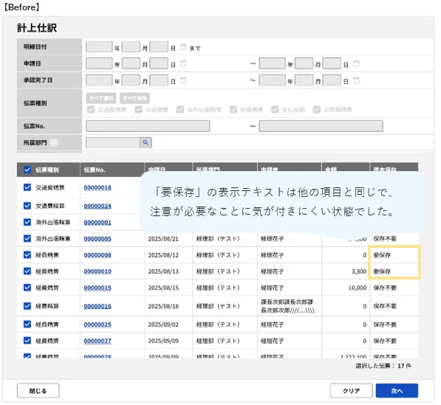Screen dimensions: 441x405
Task: Expand the 所属部門 label toggle
Action: 54,142
